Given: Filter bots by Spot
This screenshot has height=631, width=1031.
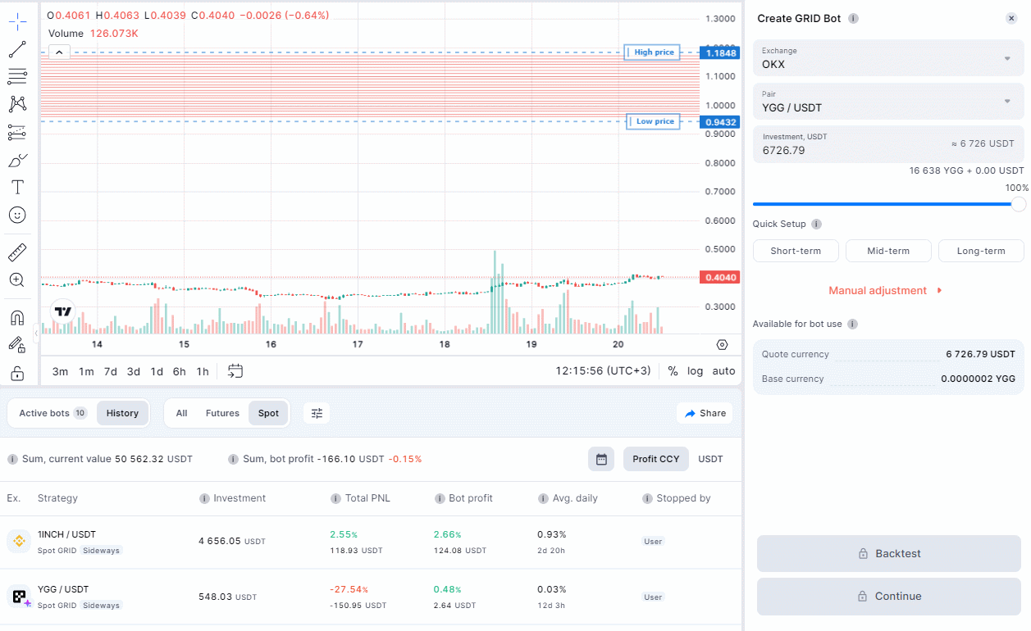Looking at the screenshot, I should pyautogui.click(x=268, y=413).
